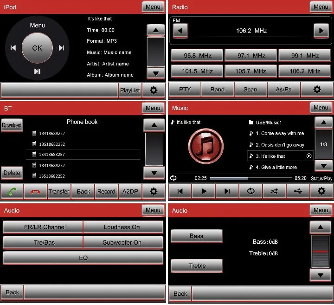Tap Back in BT toolbar

point(83,192)
